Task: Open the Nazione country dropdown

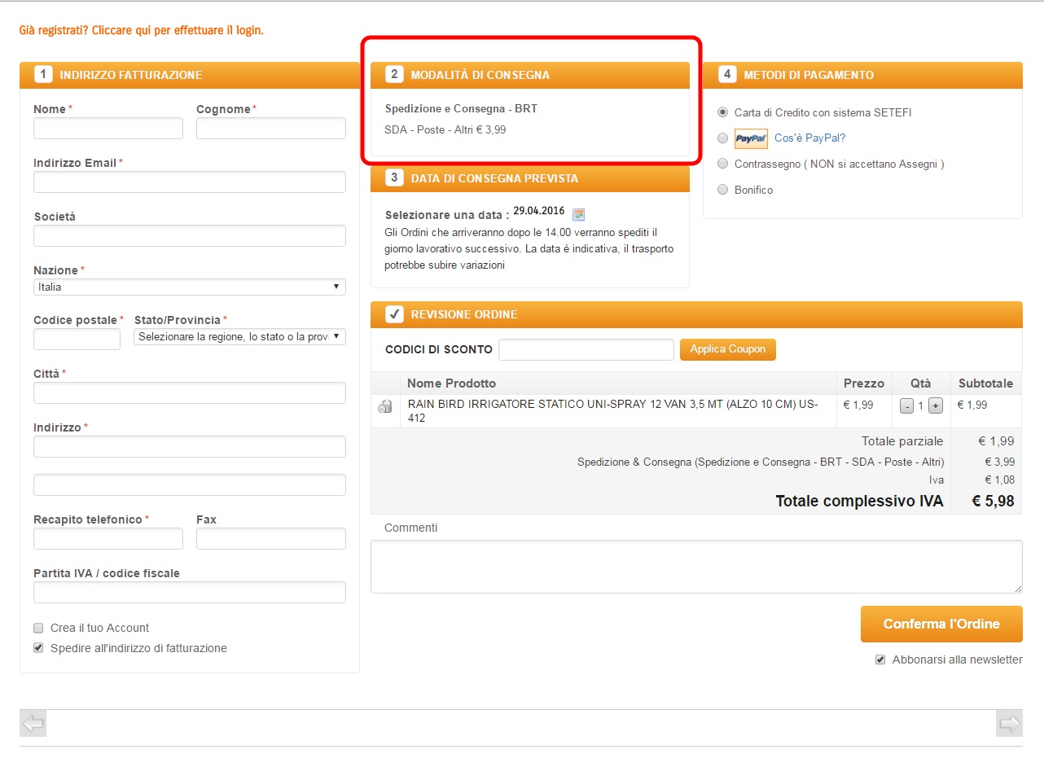Action: click(x=189, y=287)
